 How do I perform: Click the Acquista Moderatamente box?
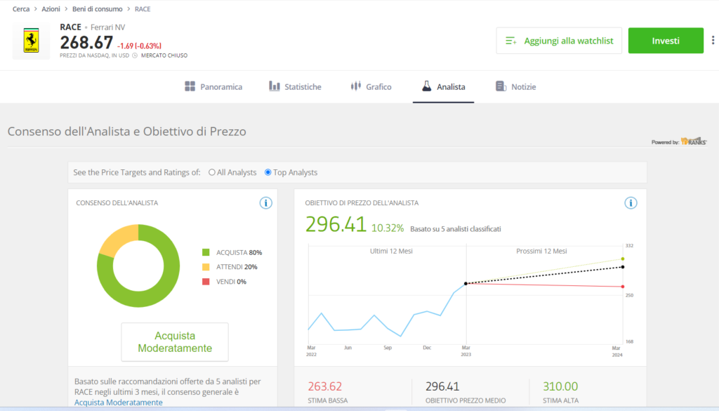tap(175, 341)
